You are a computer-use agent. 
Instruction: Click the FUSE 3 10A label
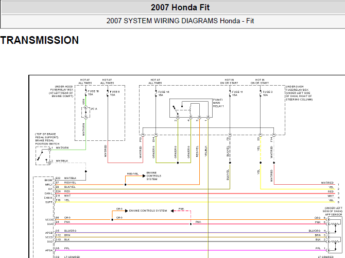(x=268, y=93)
